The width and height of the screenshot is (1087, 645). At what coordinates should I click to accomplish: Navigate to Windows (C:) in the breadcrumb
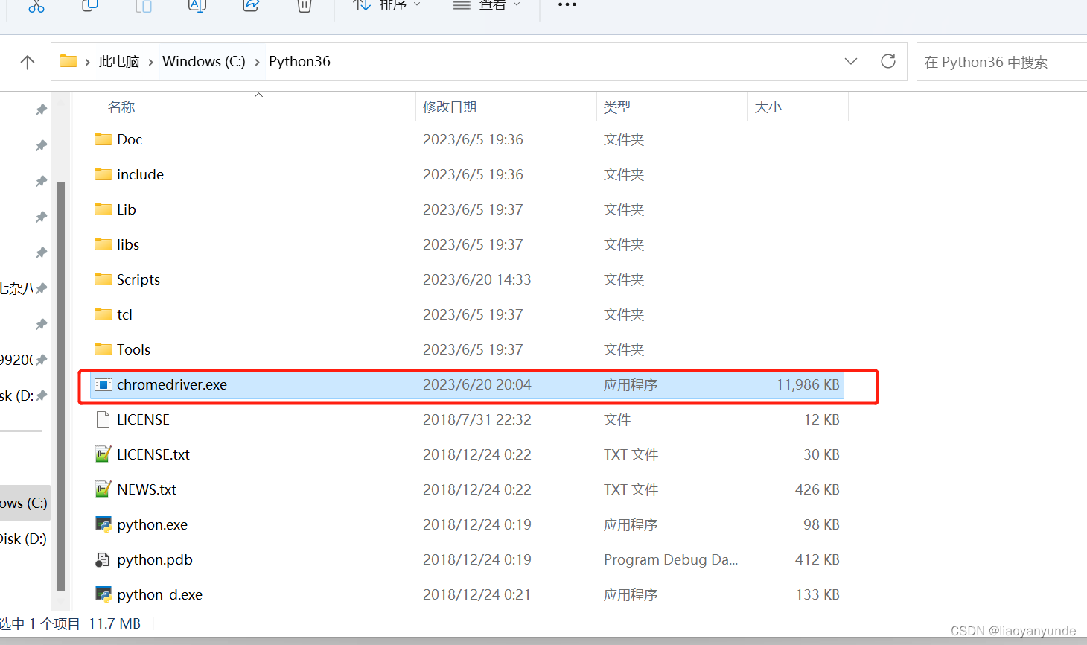[x=204, y=62]
